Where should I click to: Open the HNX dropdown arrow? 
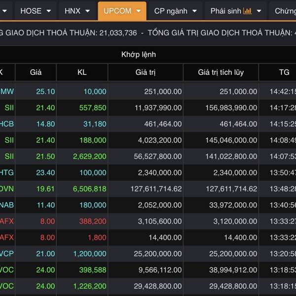tap(87, 11)
